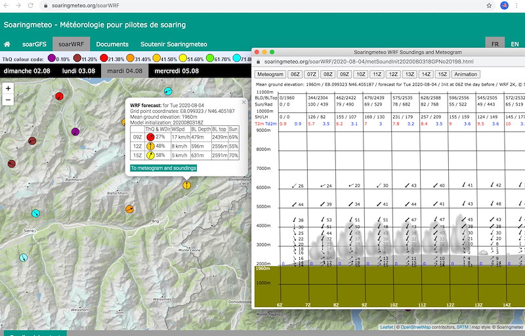Open the soarWRF menu item
This screenshot has width=525, height=336.
pos(72,44)
